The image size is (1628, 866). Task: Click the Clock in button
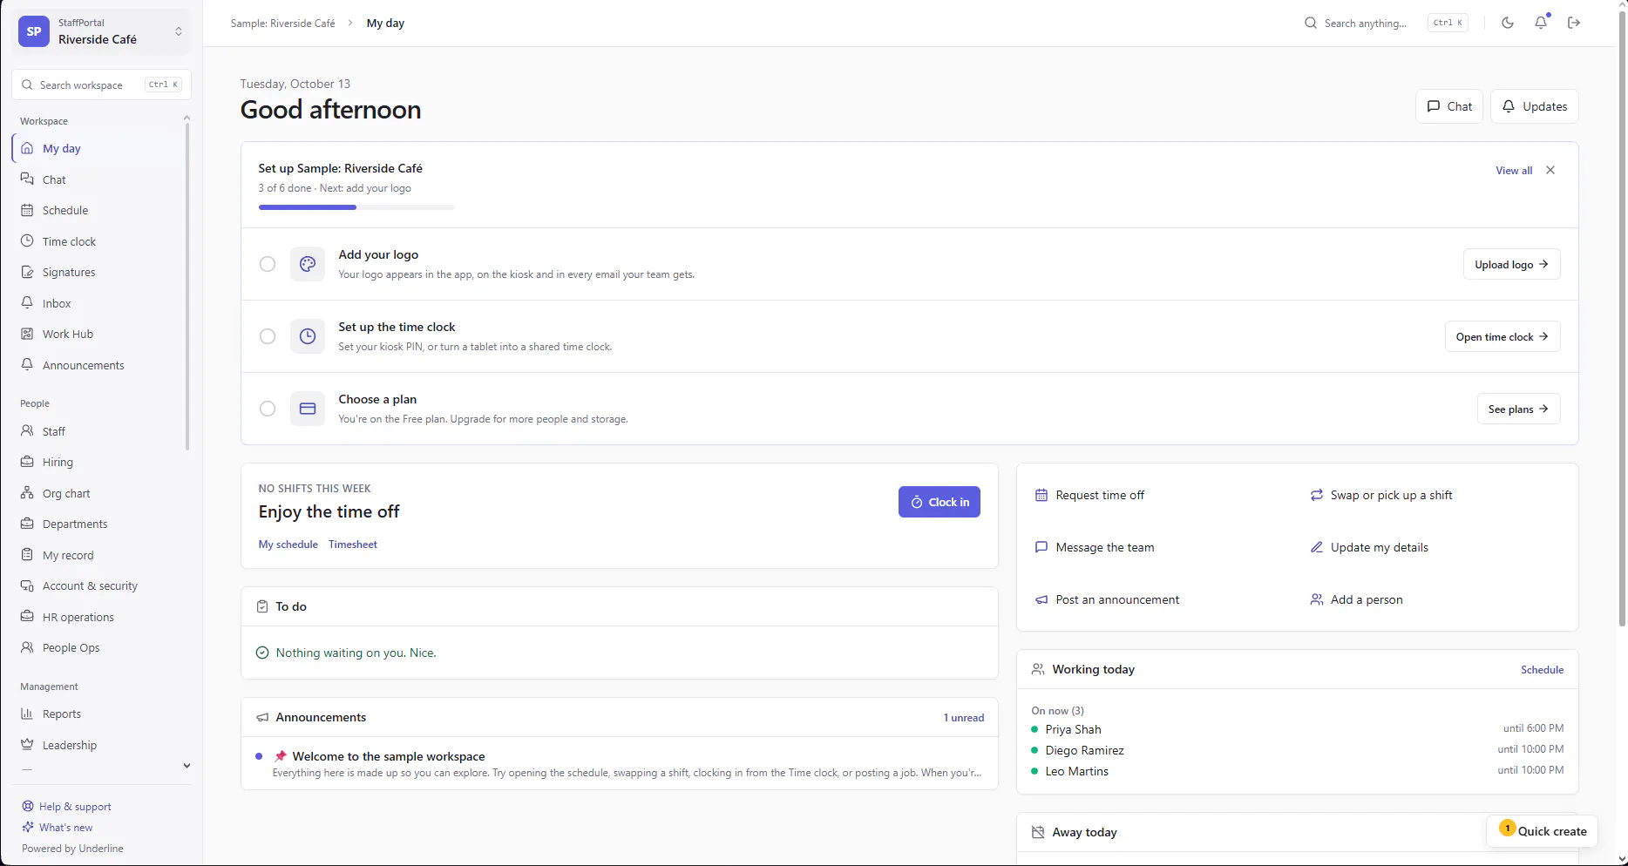click(x=939, y=502)
